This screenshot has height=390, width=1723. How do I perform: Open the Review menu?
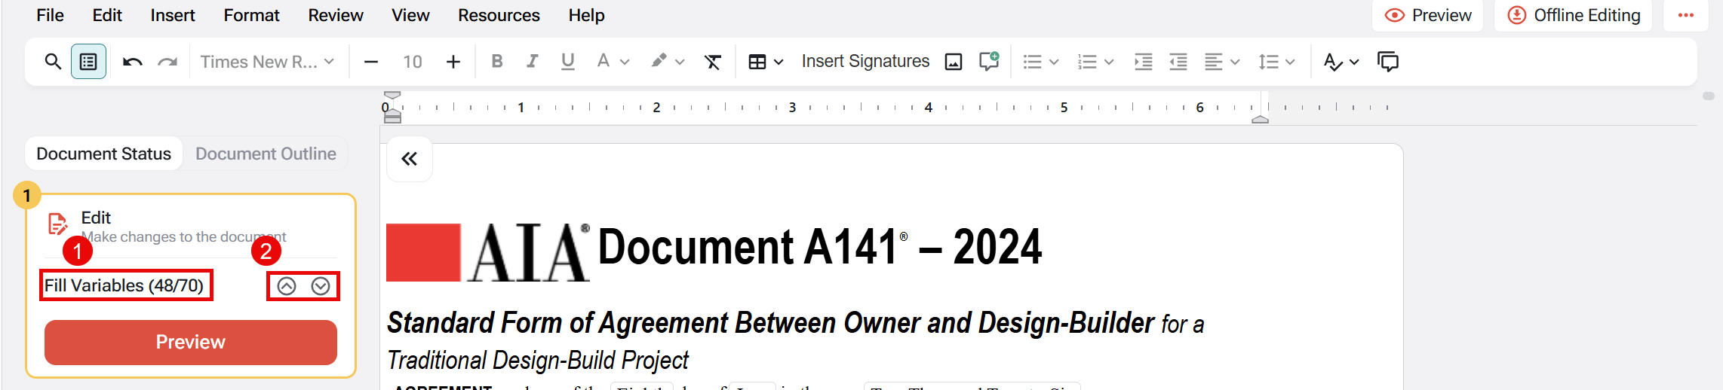pos(336,15)
